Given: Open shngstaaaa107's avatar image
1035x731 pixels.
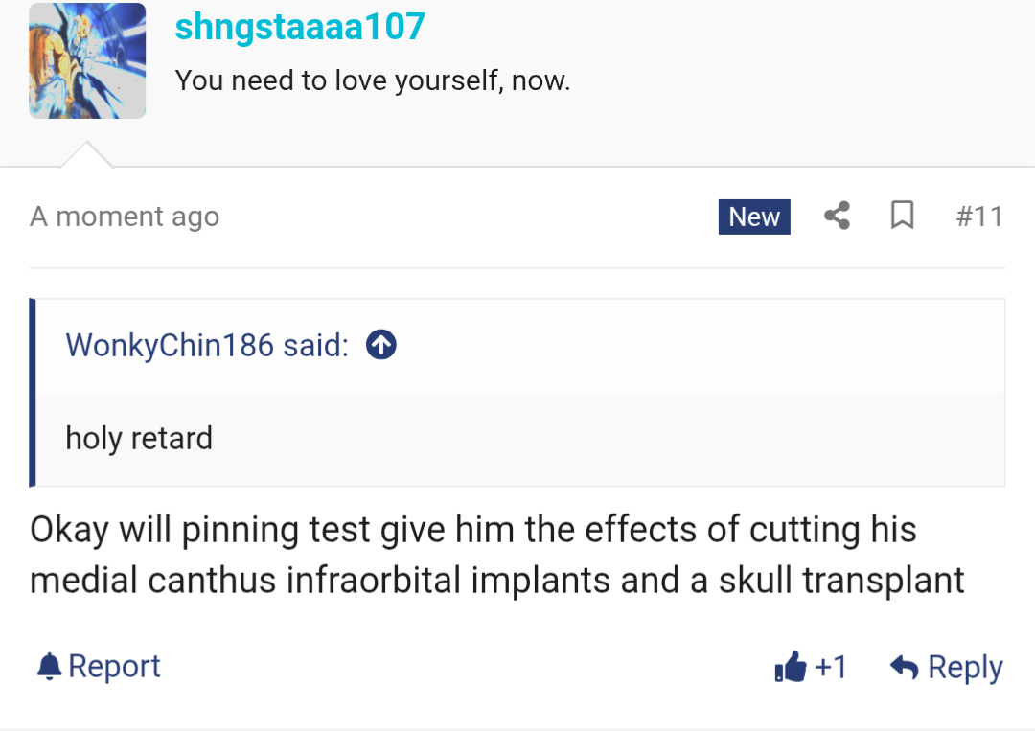Looking at the screenshot, I should 87,60.
